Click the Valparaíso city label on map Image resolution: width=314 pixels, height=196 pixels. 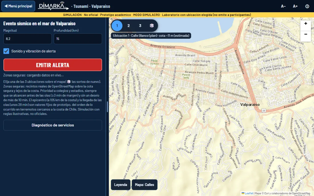pyautogui.click(x=250, y=105)
